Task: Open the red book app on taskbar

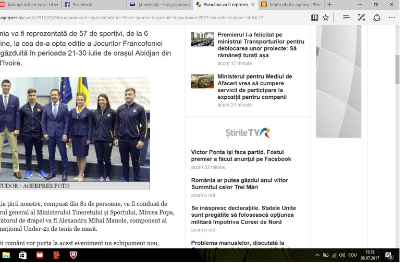Action: (40, 255)
